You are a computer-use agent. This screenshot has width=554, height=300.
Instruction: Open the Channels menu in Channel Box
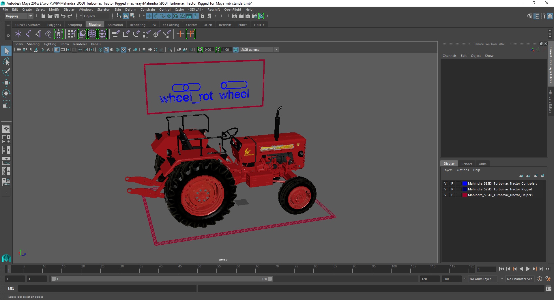[x=449, y=56]
